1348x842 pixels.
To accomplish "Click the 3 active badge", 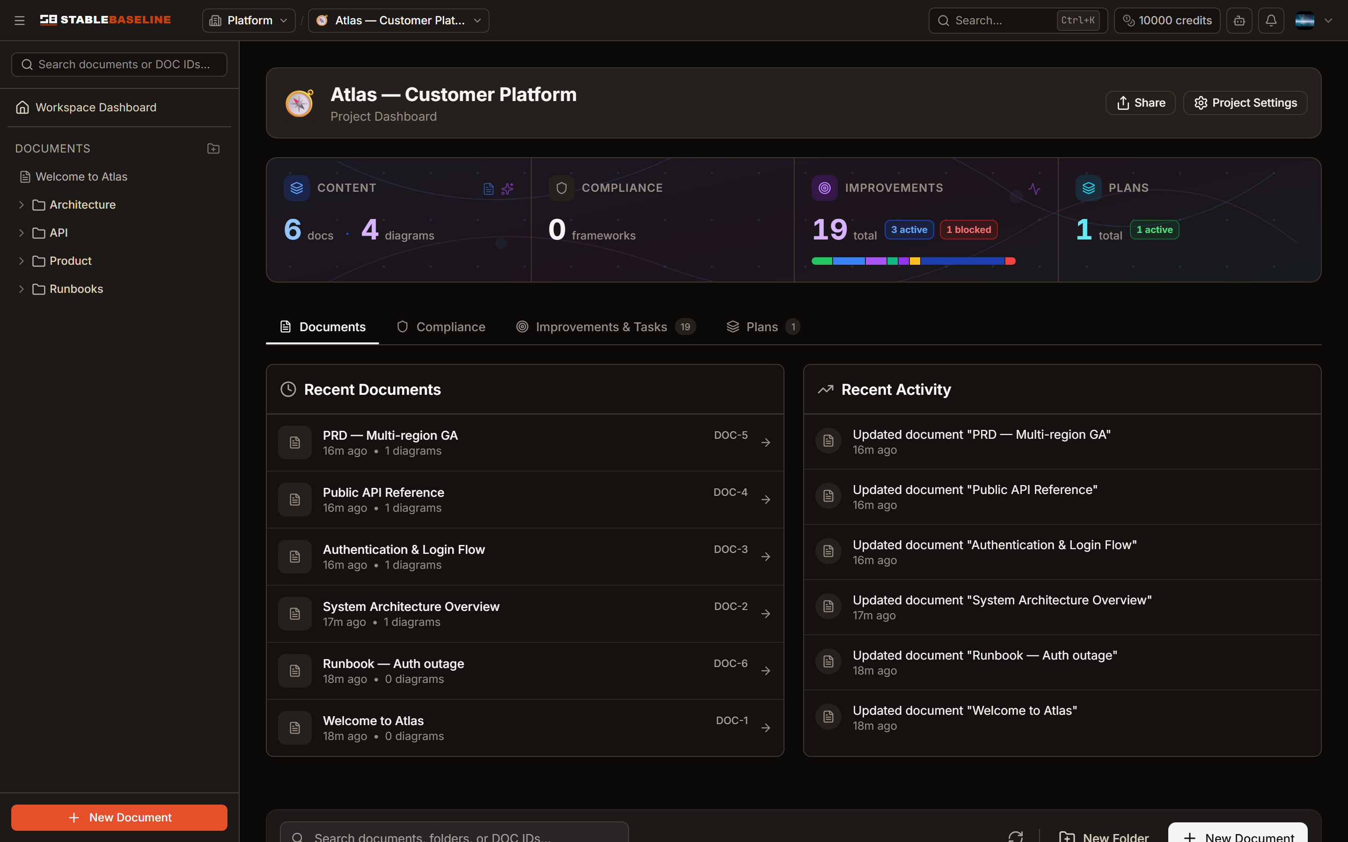I will [x=909, y=229].
